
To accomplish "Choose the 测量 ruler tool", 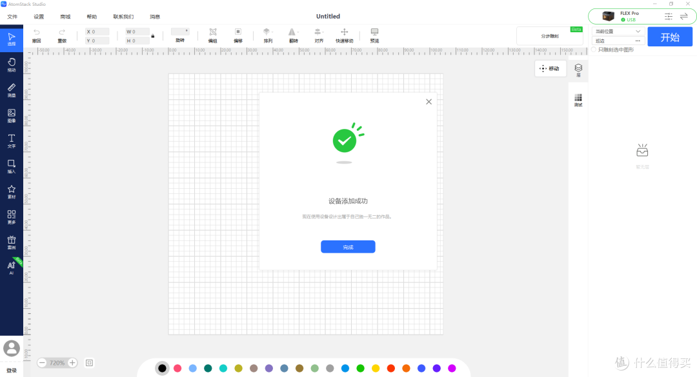I will (12, 90).
